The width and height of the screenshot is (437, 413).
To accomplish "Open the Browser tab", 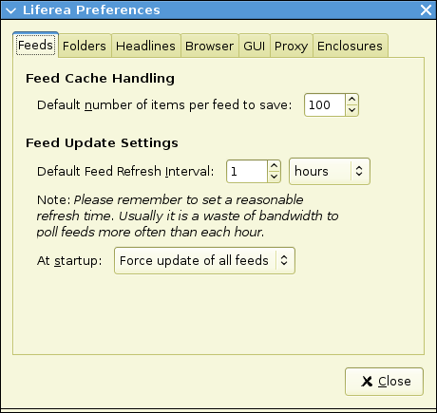I will (210, 46).
